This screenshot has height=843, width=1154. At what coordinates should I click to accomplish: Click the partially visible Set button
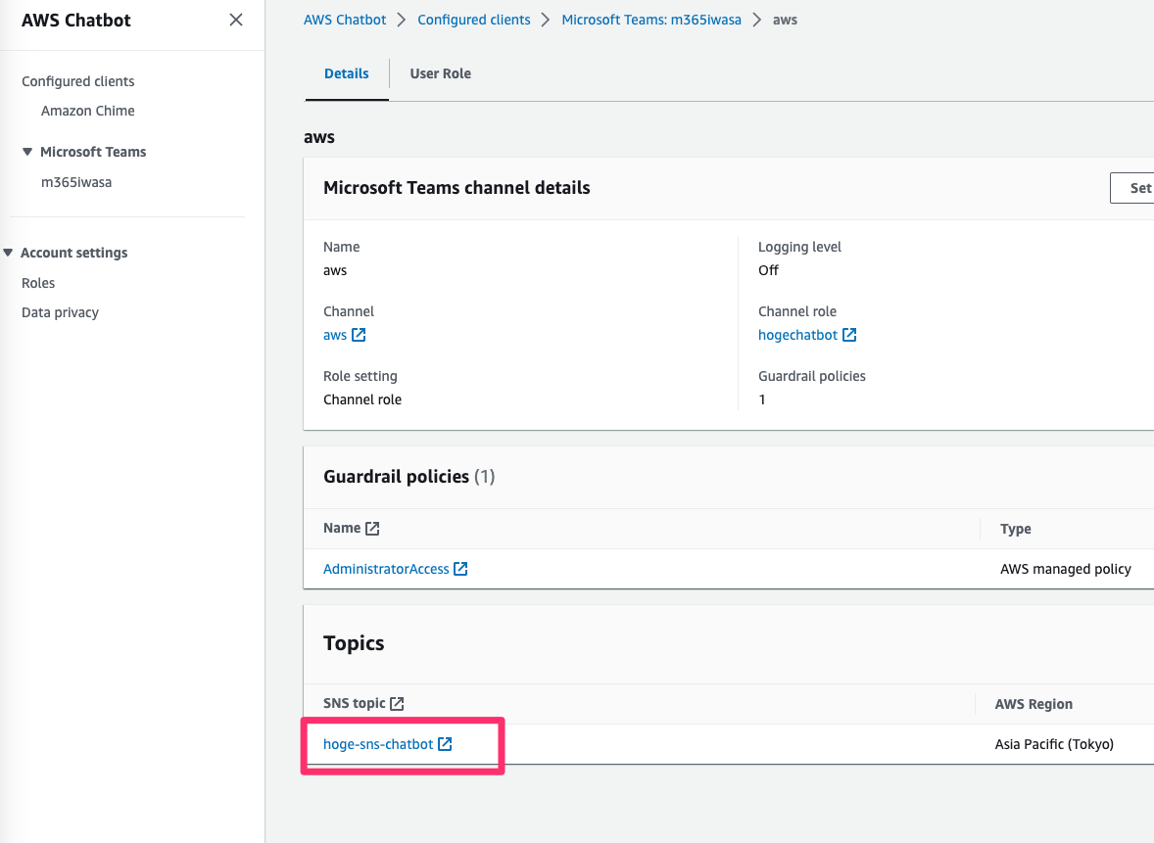click(x=1131, y=188)
